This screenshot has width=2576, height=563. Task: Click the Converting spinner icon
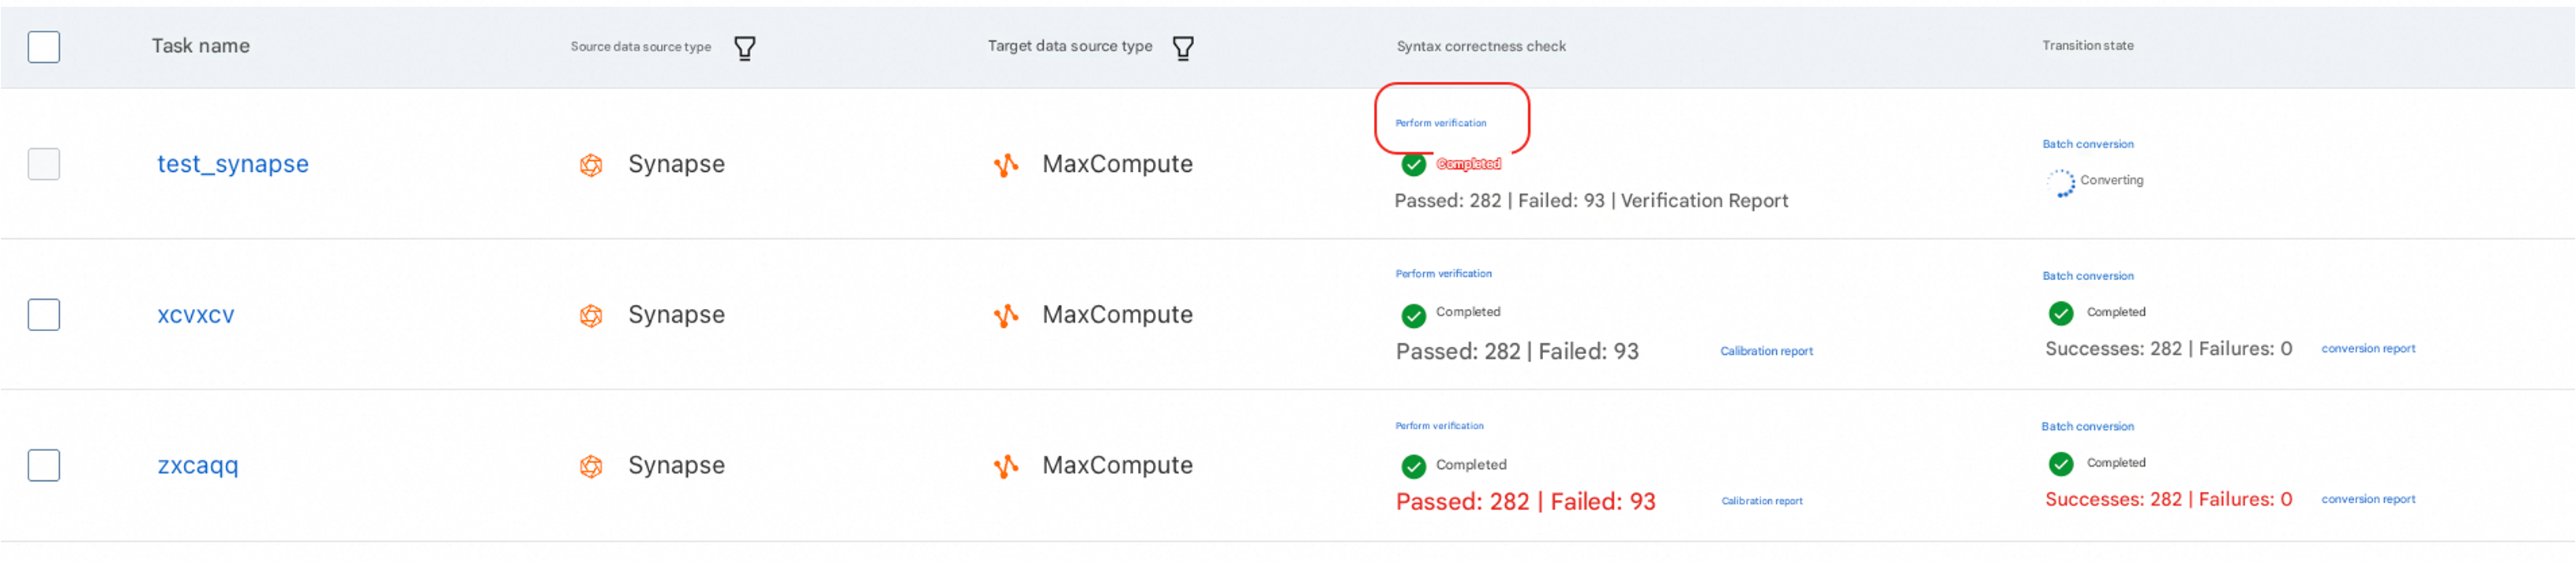(x=2060, y=183)
